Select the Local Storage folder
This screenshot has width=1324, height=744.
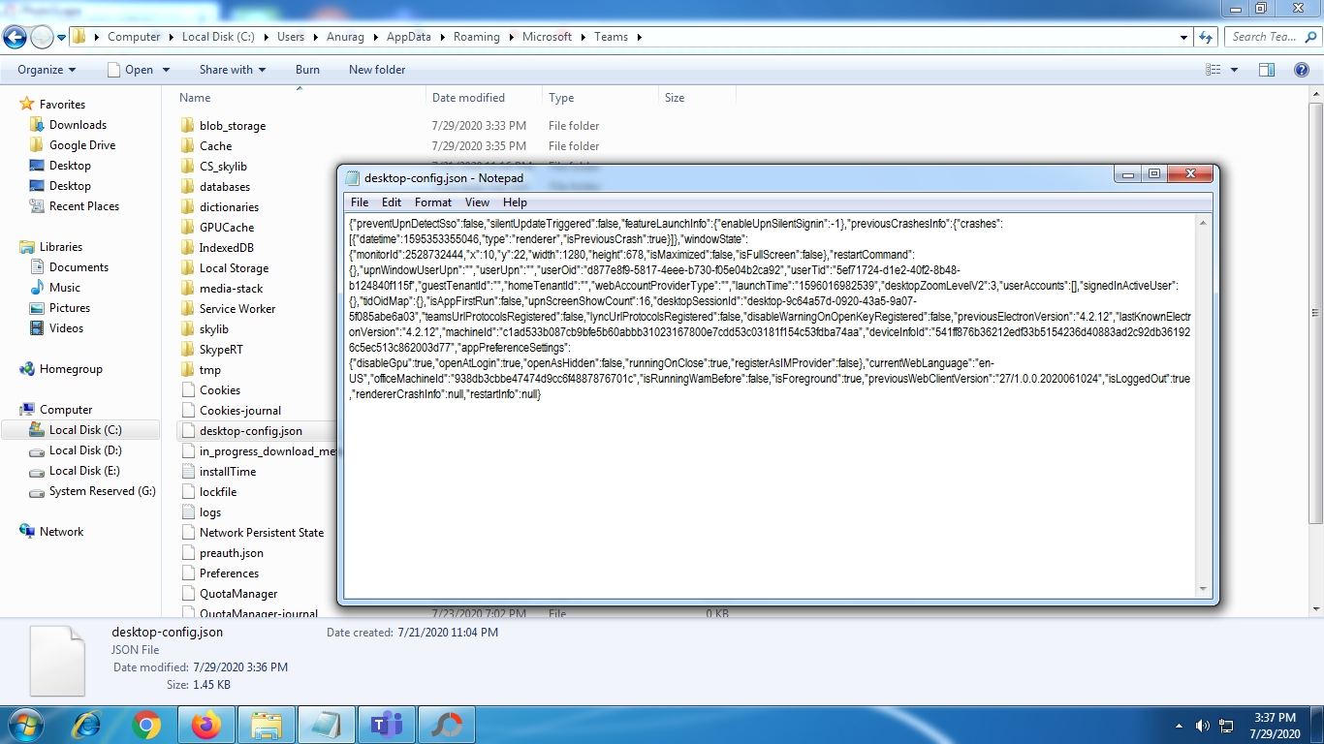pyautogui.click(x=234, y=268)
